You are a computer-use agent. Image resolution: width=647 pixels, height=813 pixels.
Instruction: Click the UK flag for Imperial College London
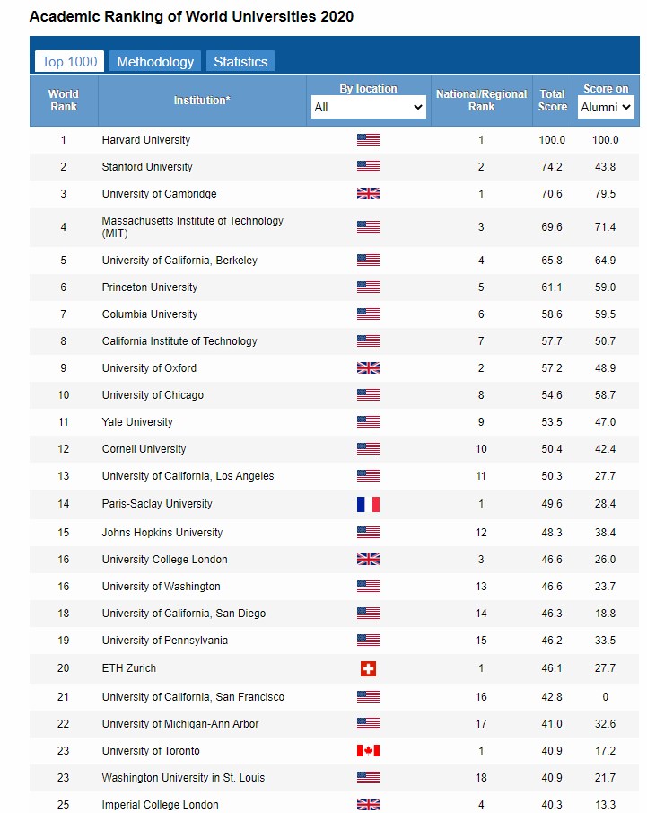368,805
